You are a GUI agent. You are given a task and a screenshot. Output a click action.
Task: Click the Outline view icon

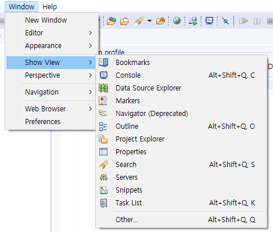[103, 126]
